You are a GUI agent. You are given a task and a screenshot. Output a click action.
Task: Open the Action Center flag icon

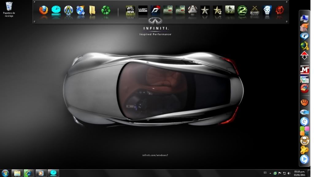click(x=280, y=173)
